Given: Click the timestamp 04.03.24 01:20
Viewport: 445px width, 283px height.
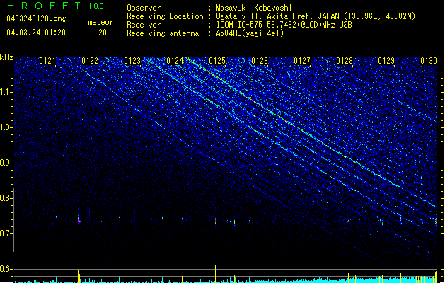Looking at the screenshot, I should [36, 33].
